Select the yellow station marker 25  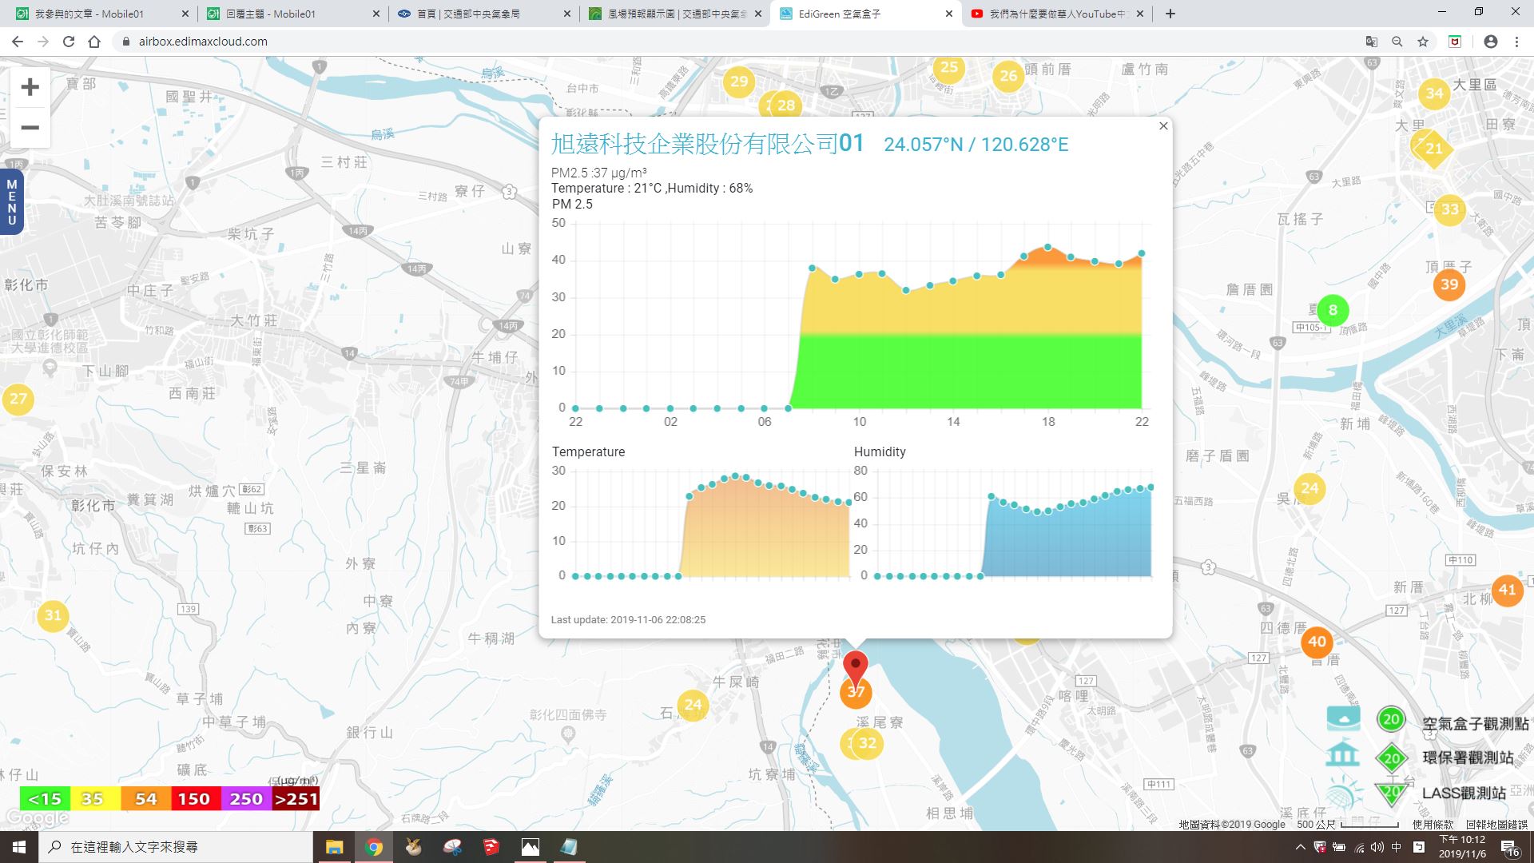click(949, 68)
